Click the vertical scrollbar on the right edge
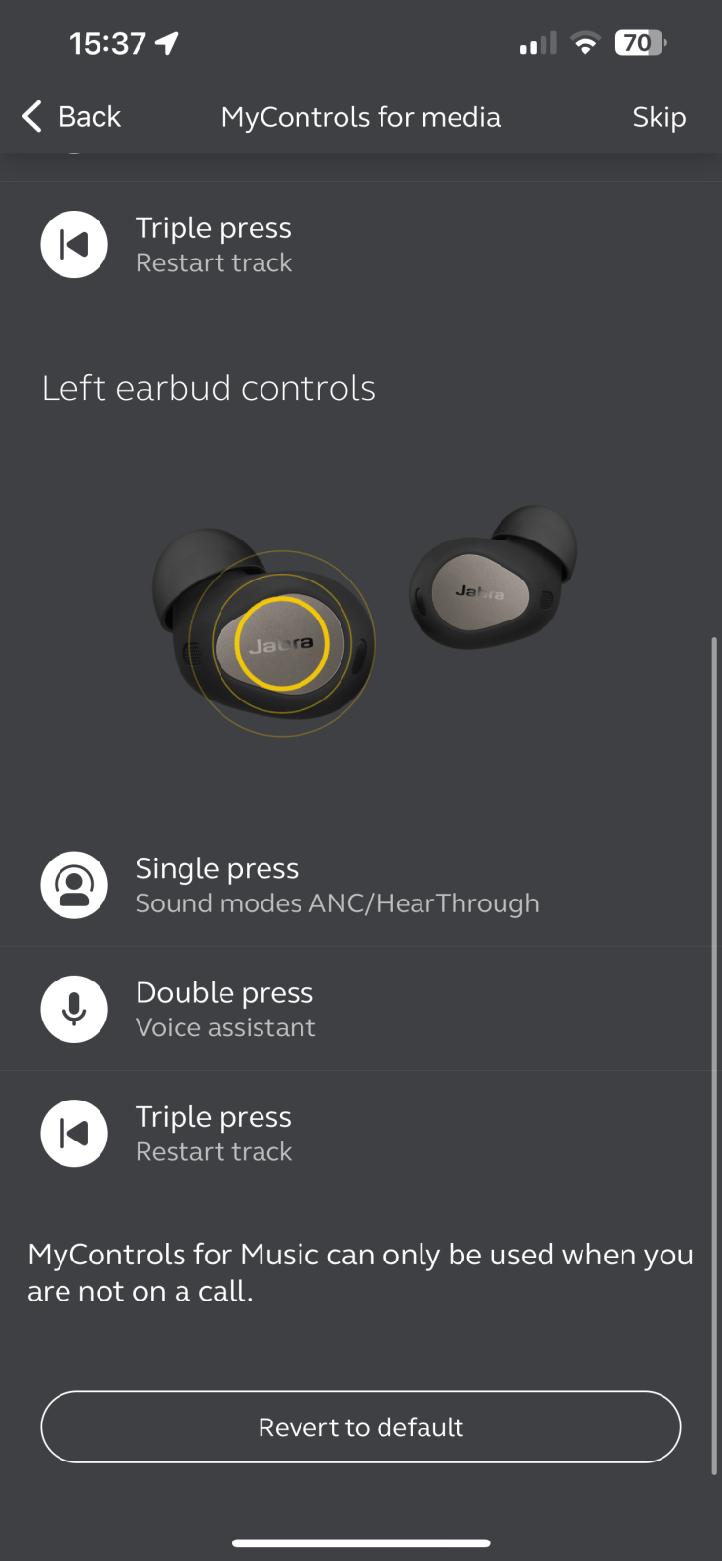Screen dimensions: 722x1561 715,1056
